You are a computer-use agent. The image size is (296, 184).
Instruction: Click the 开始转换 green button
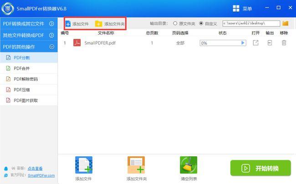260,168
